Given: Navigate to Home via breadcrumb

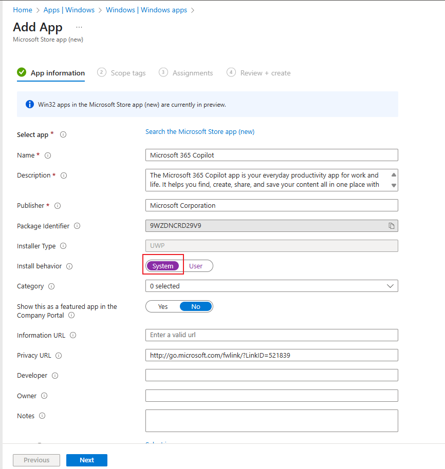Looking at the screenshot, I should 23,10.
